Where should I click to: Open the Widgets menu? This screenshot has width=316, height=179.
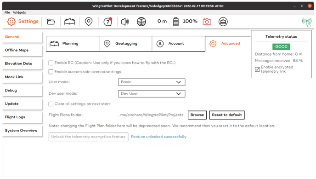(19, 12)
